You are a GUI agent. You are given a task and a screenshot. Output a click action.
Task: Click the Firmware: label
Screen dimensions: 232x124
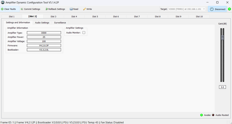coord(13,46)
